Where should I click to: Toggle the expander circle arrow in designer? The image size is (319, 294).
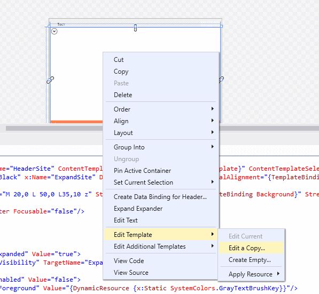55,31
